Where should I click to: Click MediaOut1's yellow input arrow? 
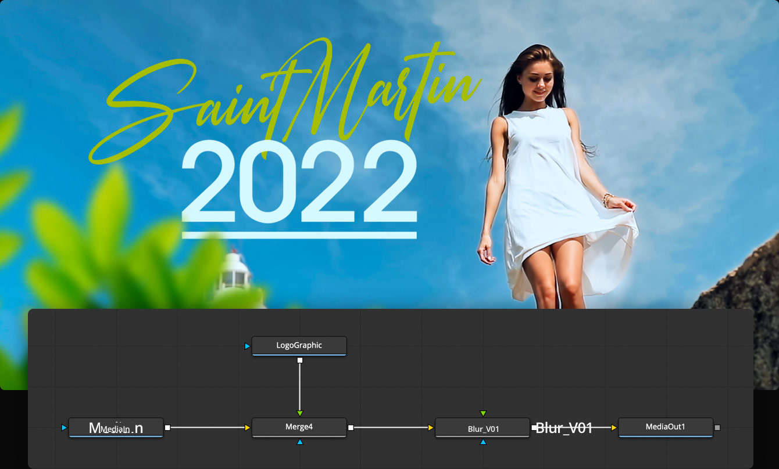click(614, 428)
